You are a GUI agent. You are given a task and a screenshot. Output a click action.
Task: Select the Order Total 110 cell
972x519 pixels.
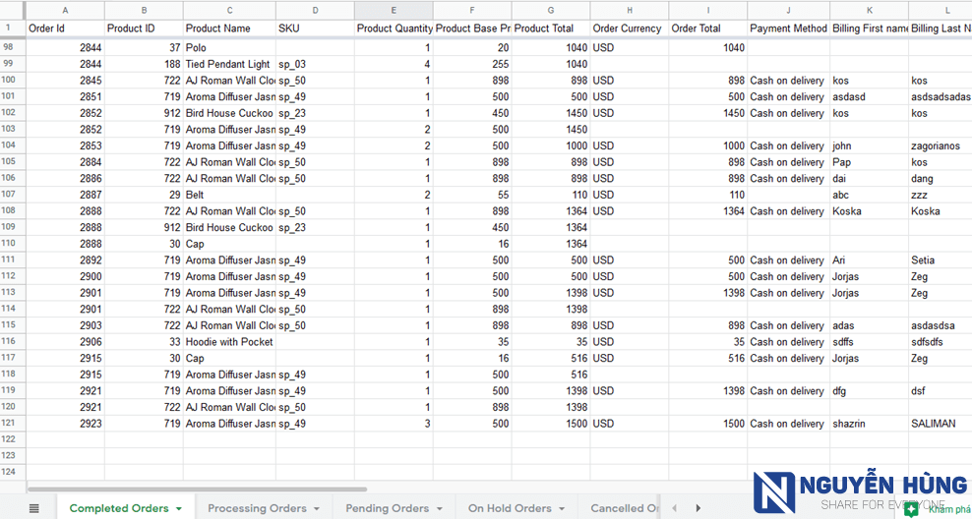(708, 195)
